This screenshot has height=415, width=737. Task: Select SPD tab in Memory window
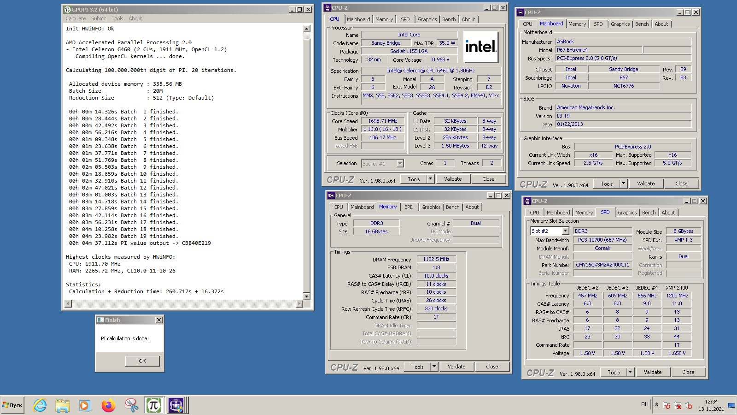coord(409,207)
